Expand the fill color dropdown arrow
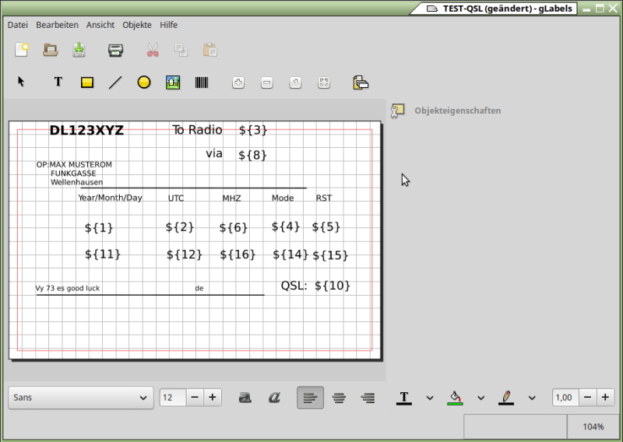 (480, 398)
